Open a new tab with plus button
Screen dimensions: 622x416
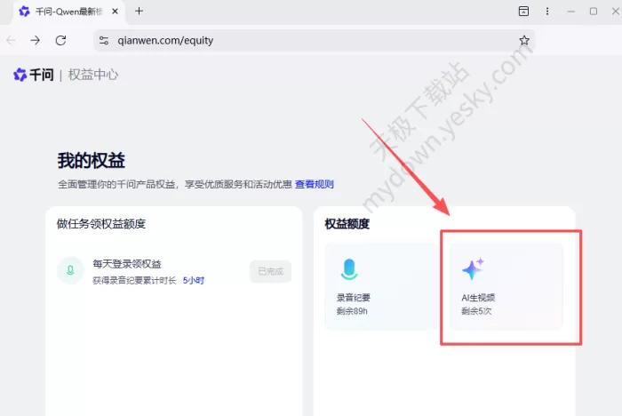(139, 12)
